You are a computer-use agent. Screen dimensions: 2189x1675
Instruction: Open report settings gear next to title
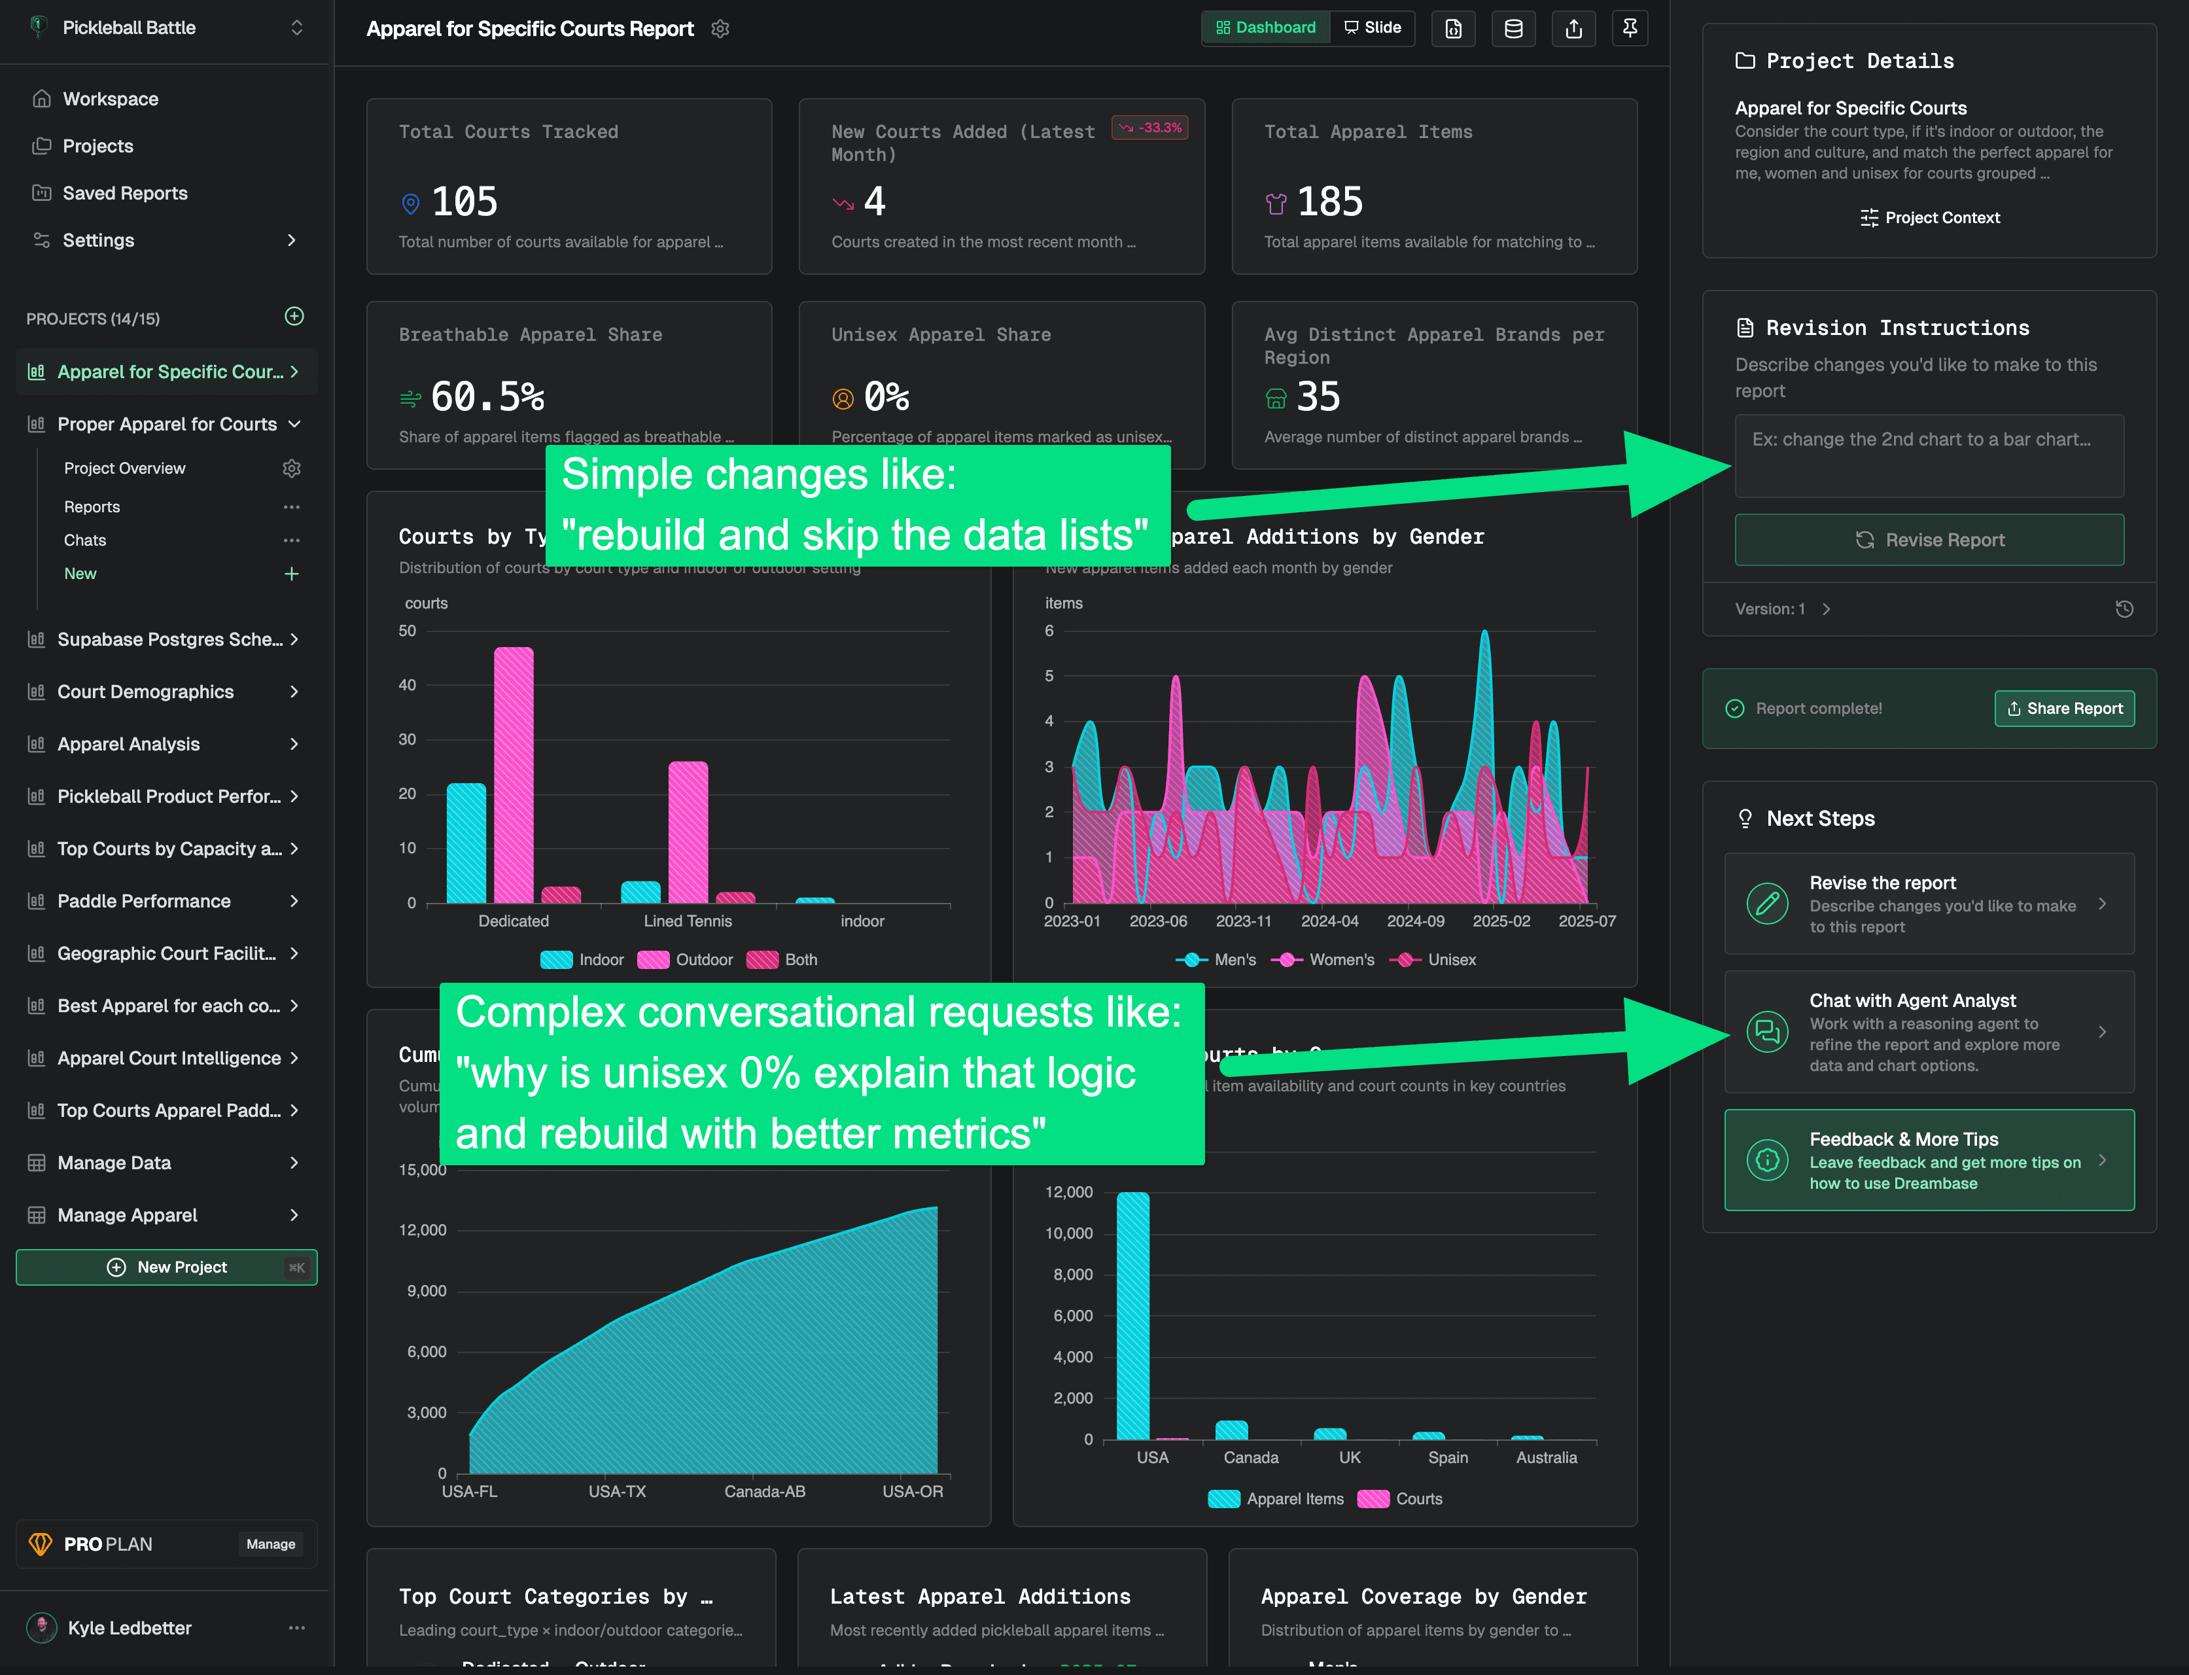(720, 29)
